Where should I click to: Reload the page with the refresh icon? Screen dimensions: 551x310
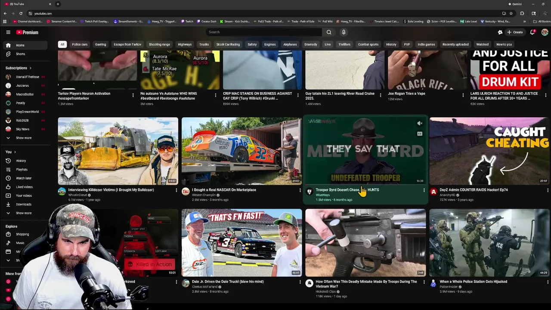[x=21, y=13]
